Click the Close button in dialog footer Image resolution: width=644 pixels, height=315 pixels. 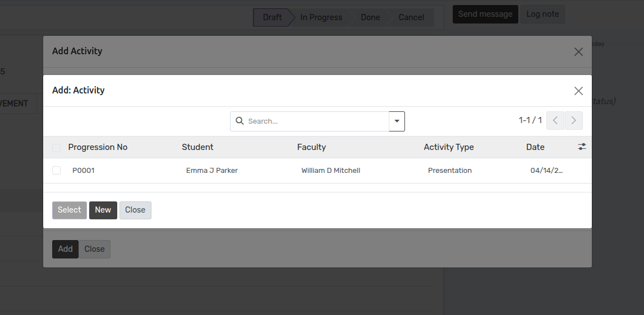point(135,210)
